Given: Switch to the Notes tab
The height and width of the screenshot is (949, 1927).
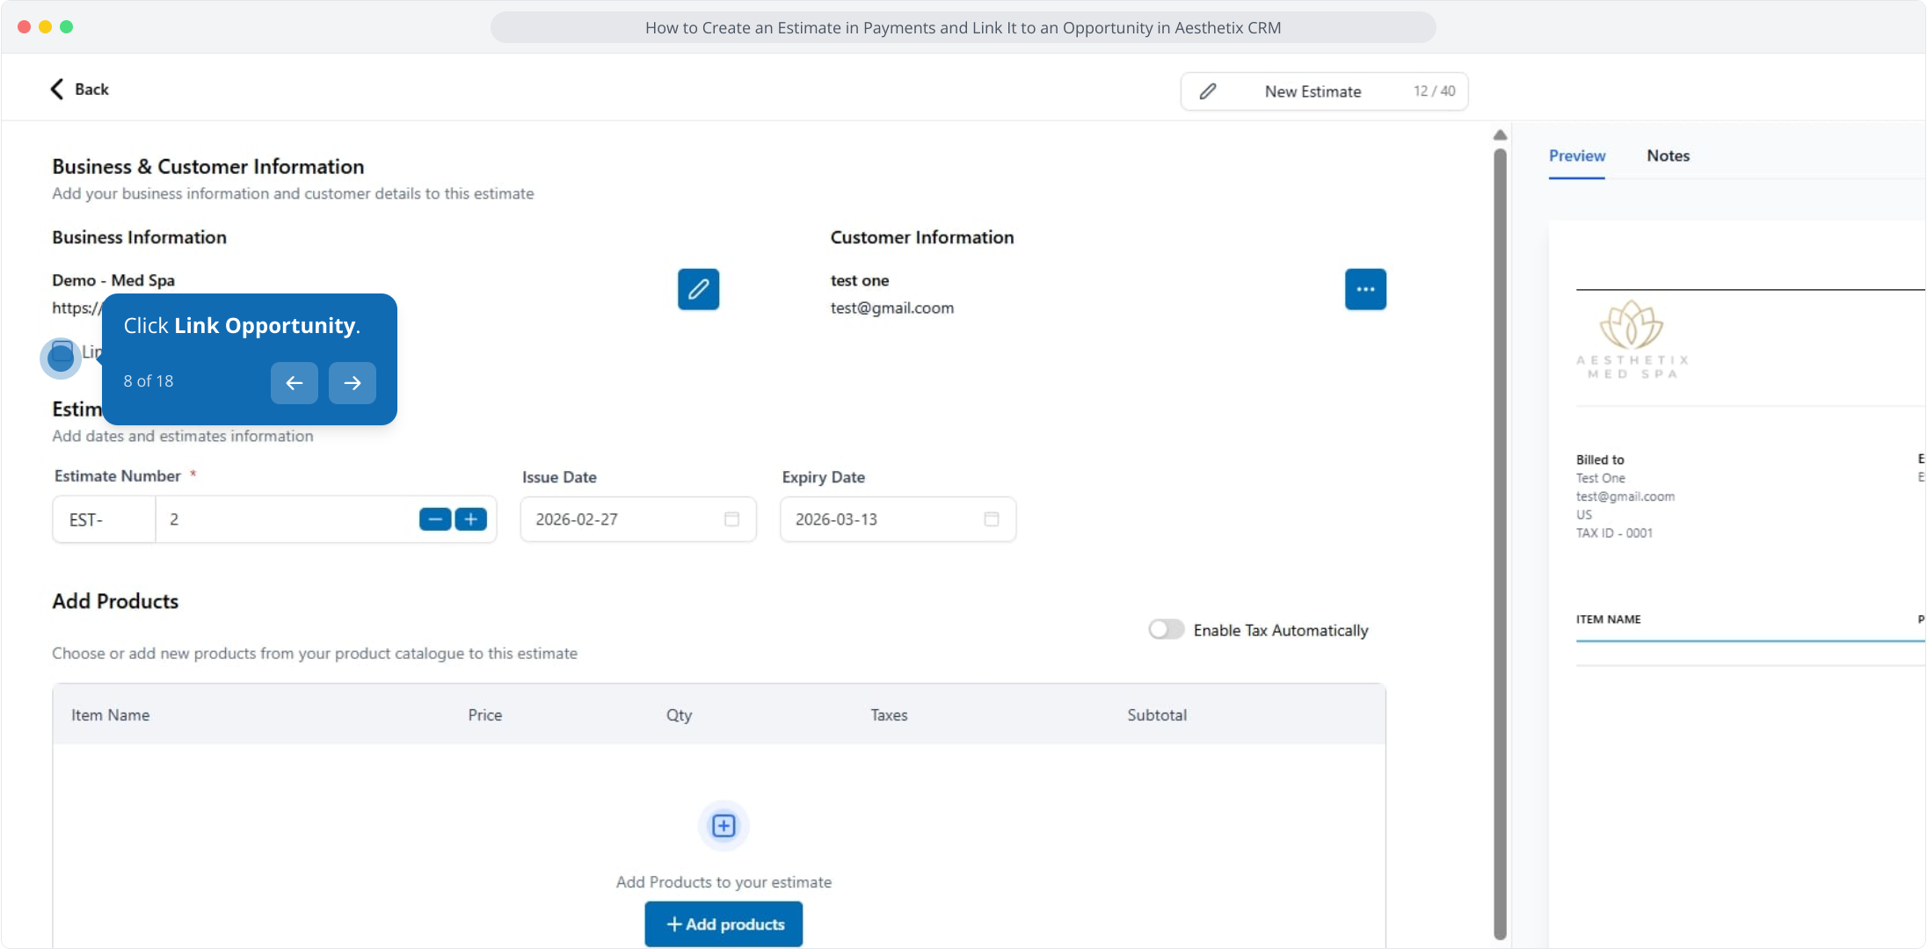Looking at the screenshot, I should coord(1668,156).
